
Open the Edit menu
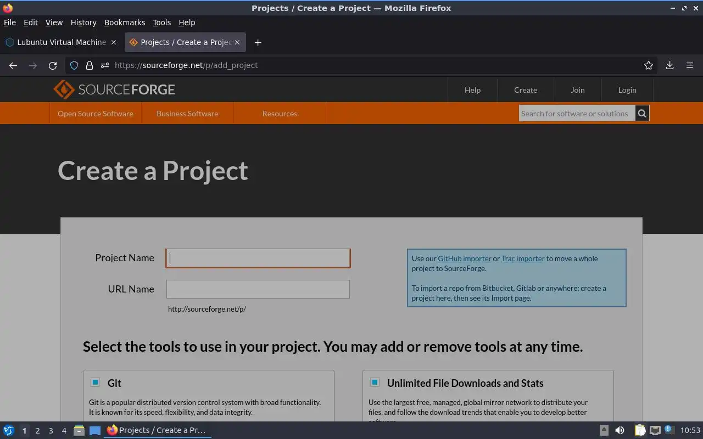click(31, 22)
